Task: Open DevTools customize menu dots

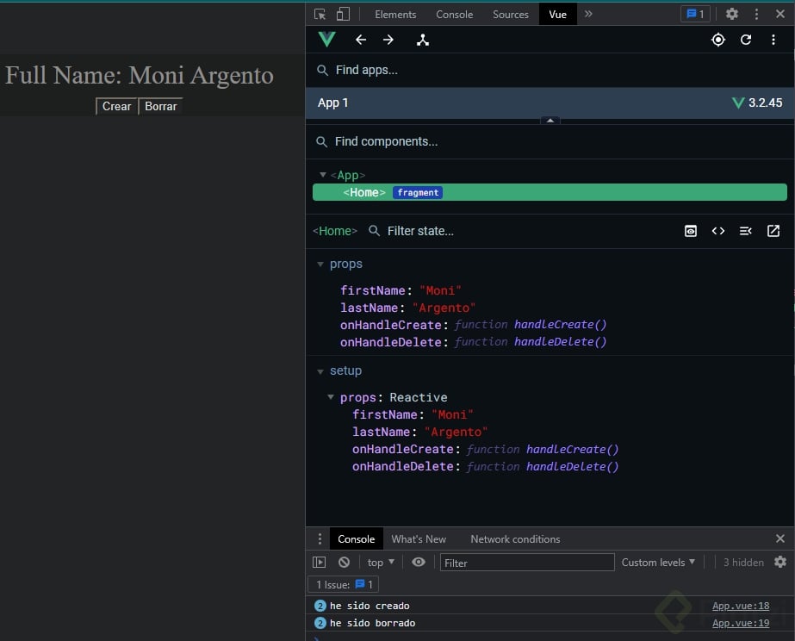Action: point(756,14)
